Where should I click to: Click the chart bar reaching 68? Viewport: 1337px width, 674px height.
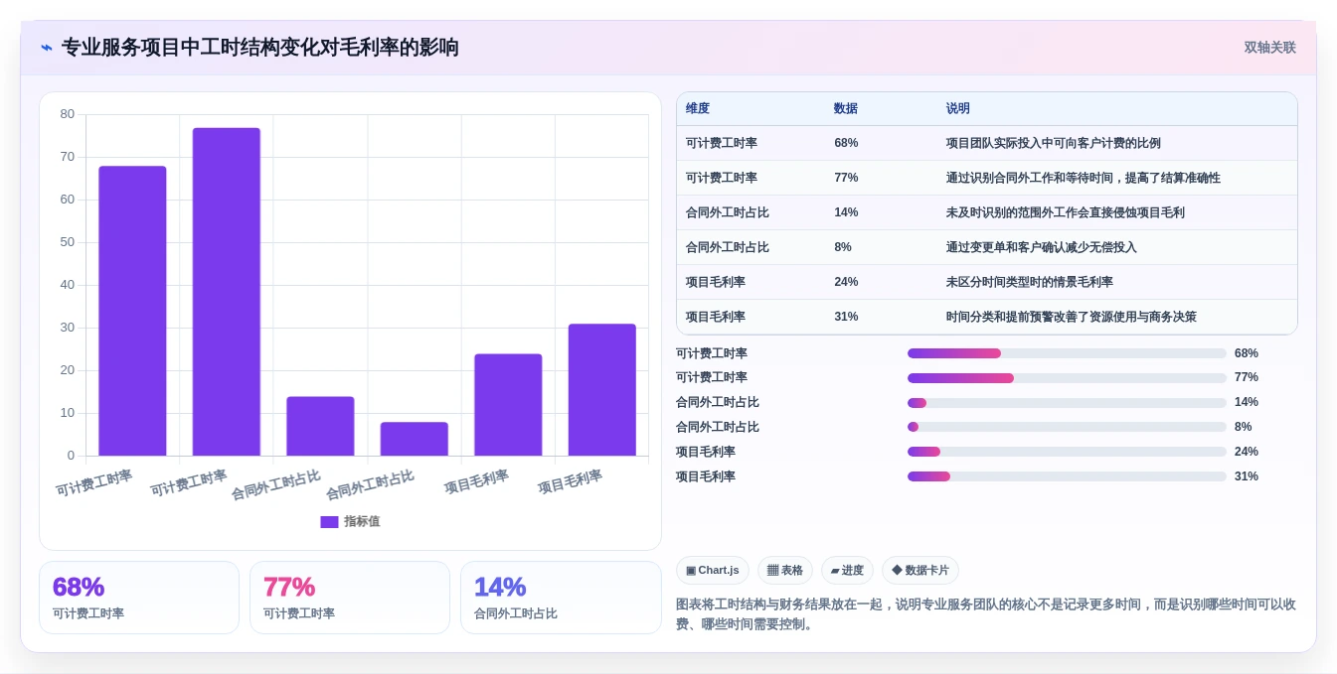click(x=132, y=311)
